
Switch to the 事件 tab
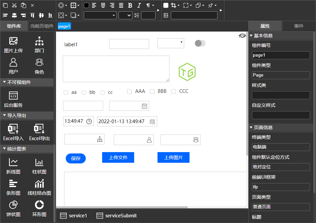tap(299, 26)
